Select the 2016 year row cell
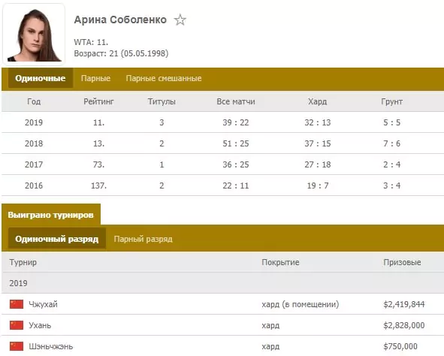Image resolution: width=444 pixels, height=356 pixels. click(x=34, y=186)
